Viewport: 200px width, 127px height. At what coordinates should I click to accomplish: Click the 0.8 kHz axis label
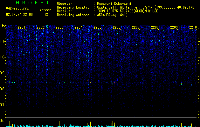[x=3, y=89]
